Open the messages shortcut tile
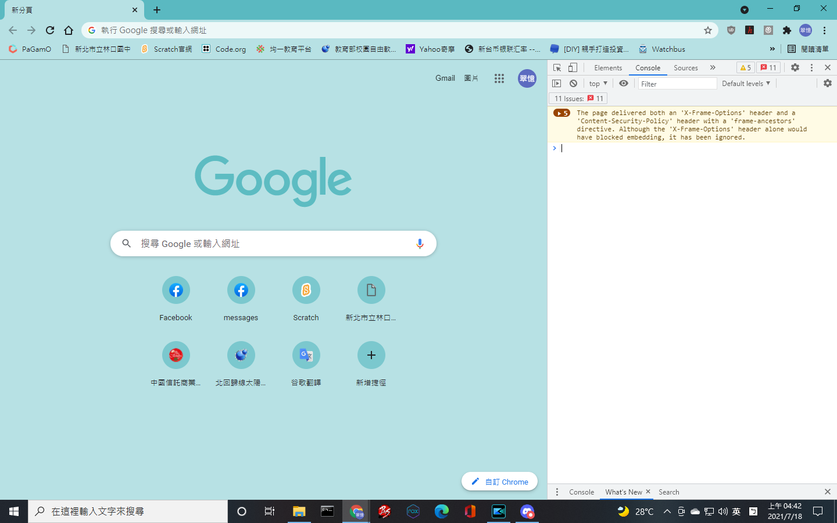 [241, 299]
